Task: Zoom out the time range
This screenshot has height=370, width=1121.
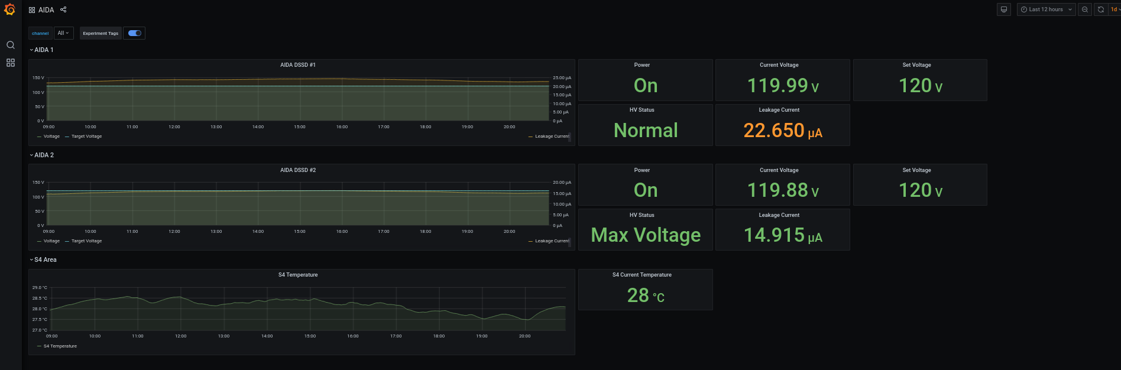Action: pyautogui.click(x=1085, y=9)
